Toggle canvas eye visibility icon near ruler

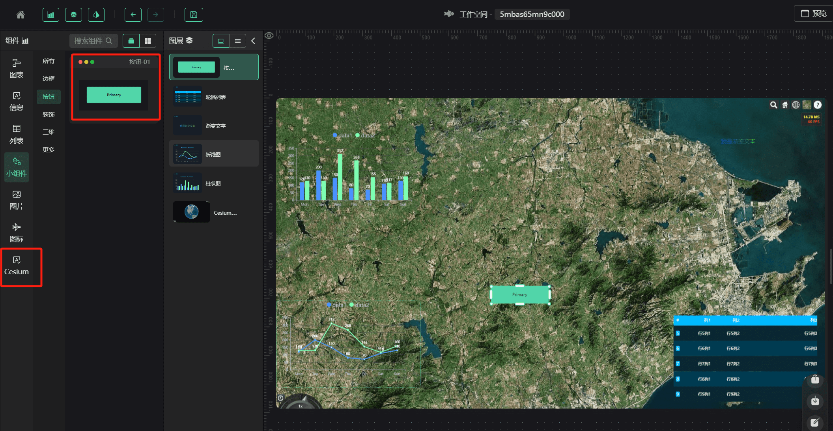269,36
